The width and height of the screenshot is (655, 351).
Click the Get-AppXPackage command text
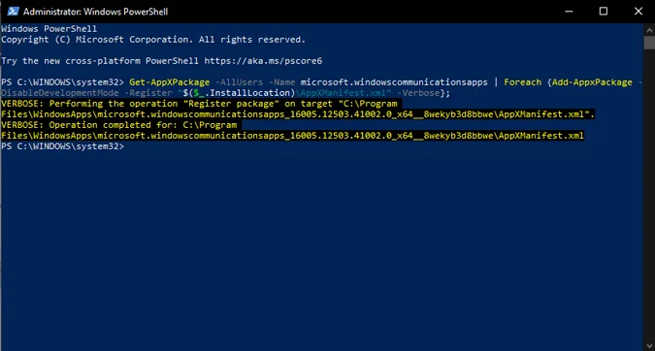click(x=170, y=82)
